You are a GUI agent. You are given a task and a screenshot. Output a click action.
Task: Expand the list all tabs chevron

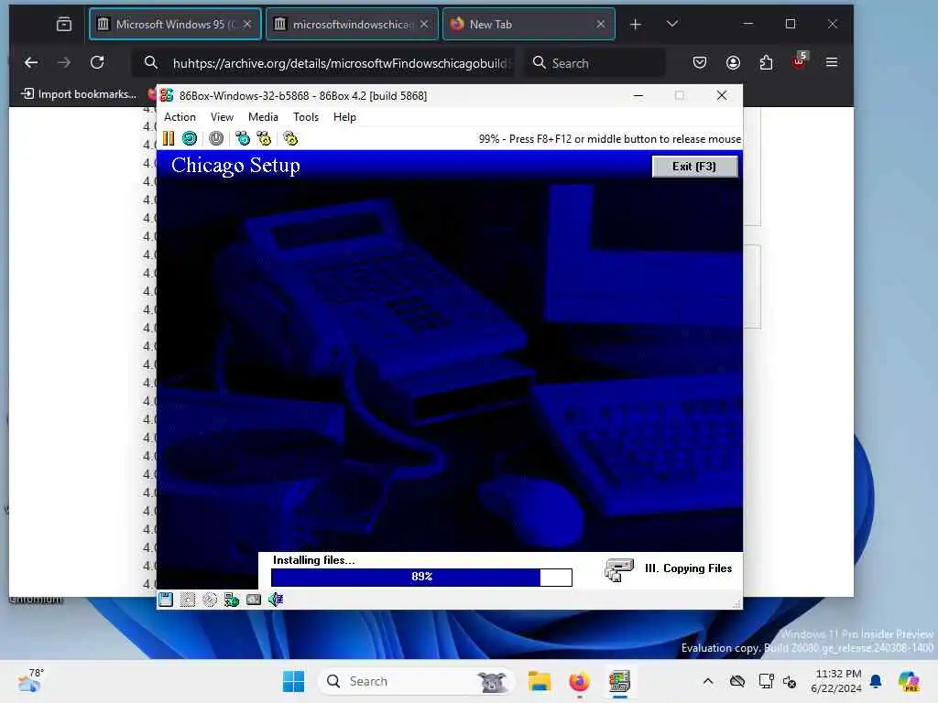coord(671,24)
